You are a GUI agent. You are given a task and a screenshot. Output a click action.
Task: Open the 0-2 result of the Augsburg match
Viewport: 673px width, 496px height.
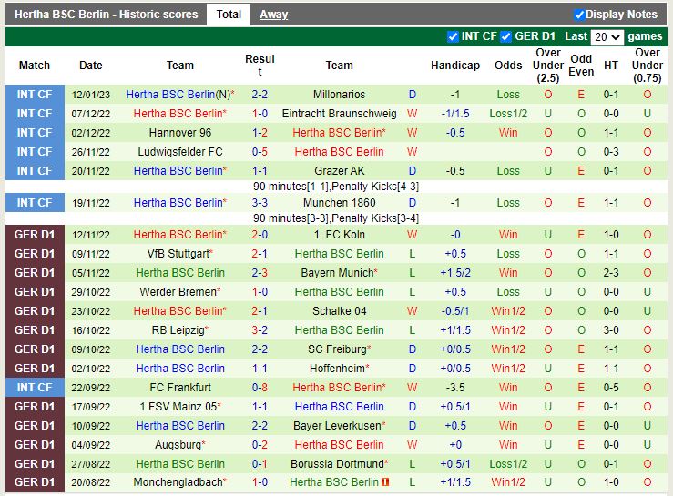tap(260, 444)
